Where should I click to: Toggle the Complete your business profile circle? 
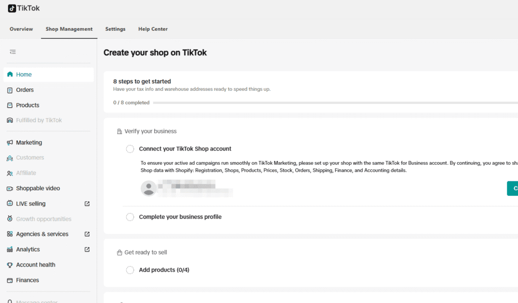tap(130, 217)
